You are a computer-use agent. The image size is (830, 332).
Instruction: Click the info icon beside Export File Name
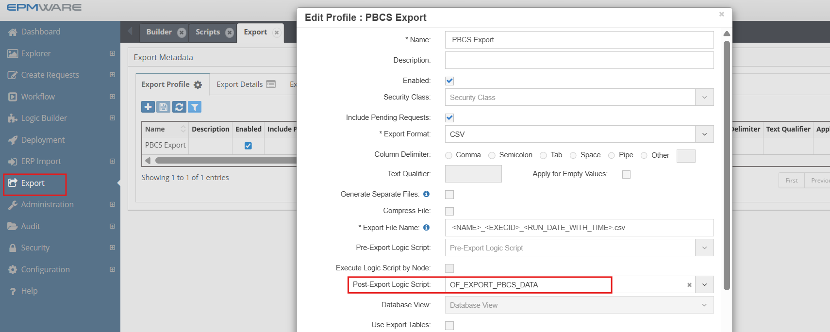[x=426, y=227]
